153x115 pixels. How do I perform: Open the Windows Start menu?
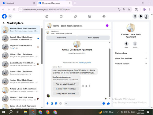[x=3, y=112]
